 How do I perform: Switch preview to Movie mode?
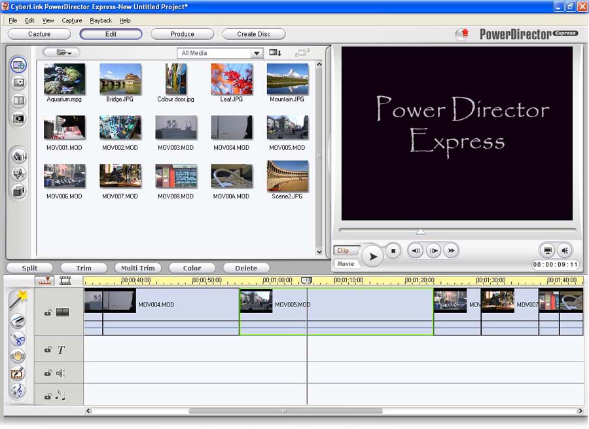346,264
